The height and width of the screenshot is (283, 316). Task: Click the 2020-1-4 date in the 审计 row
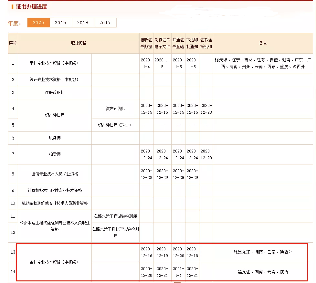pyautogui.click(x=146, y=63)
